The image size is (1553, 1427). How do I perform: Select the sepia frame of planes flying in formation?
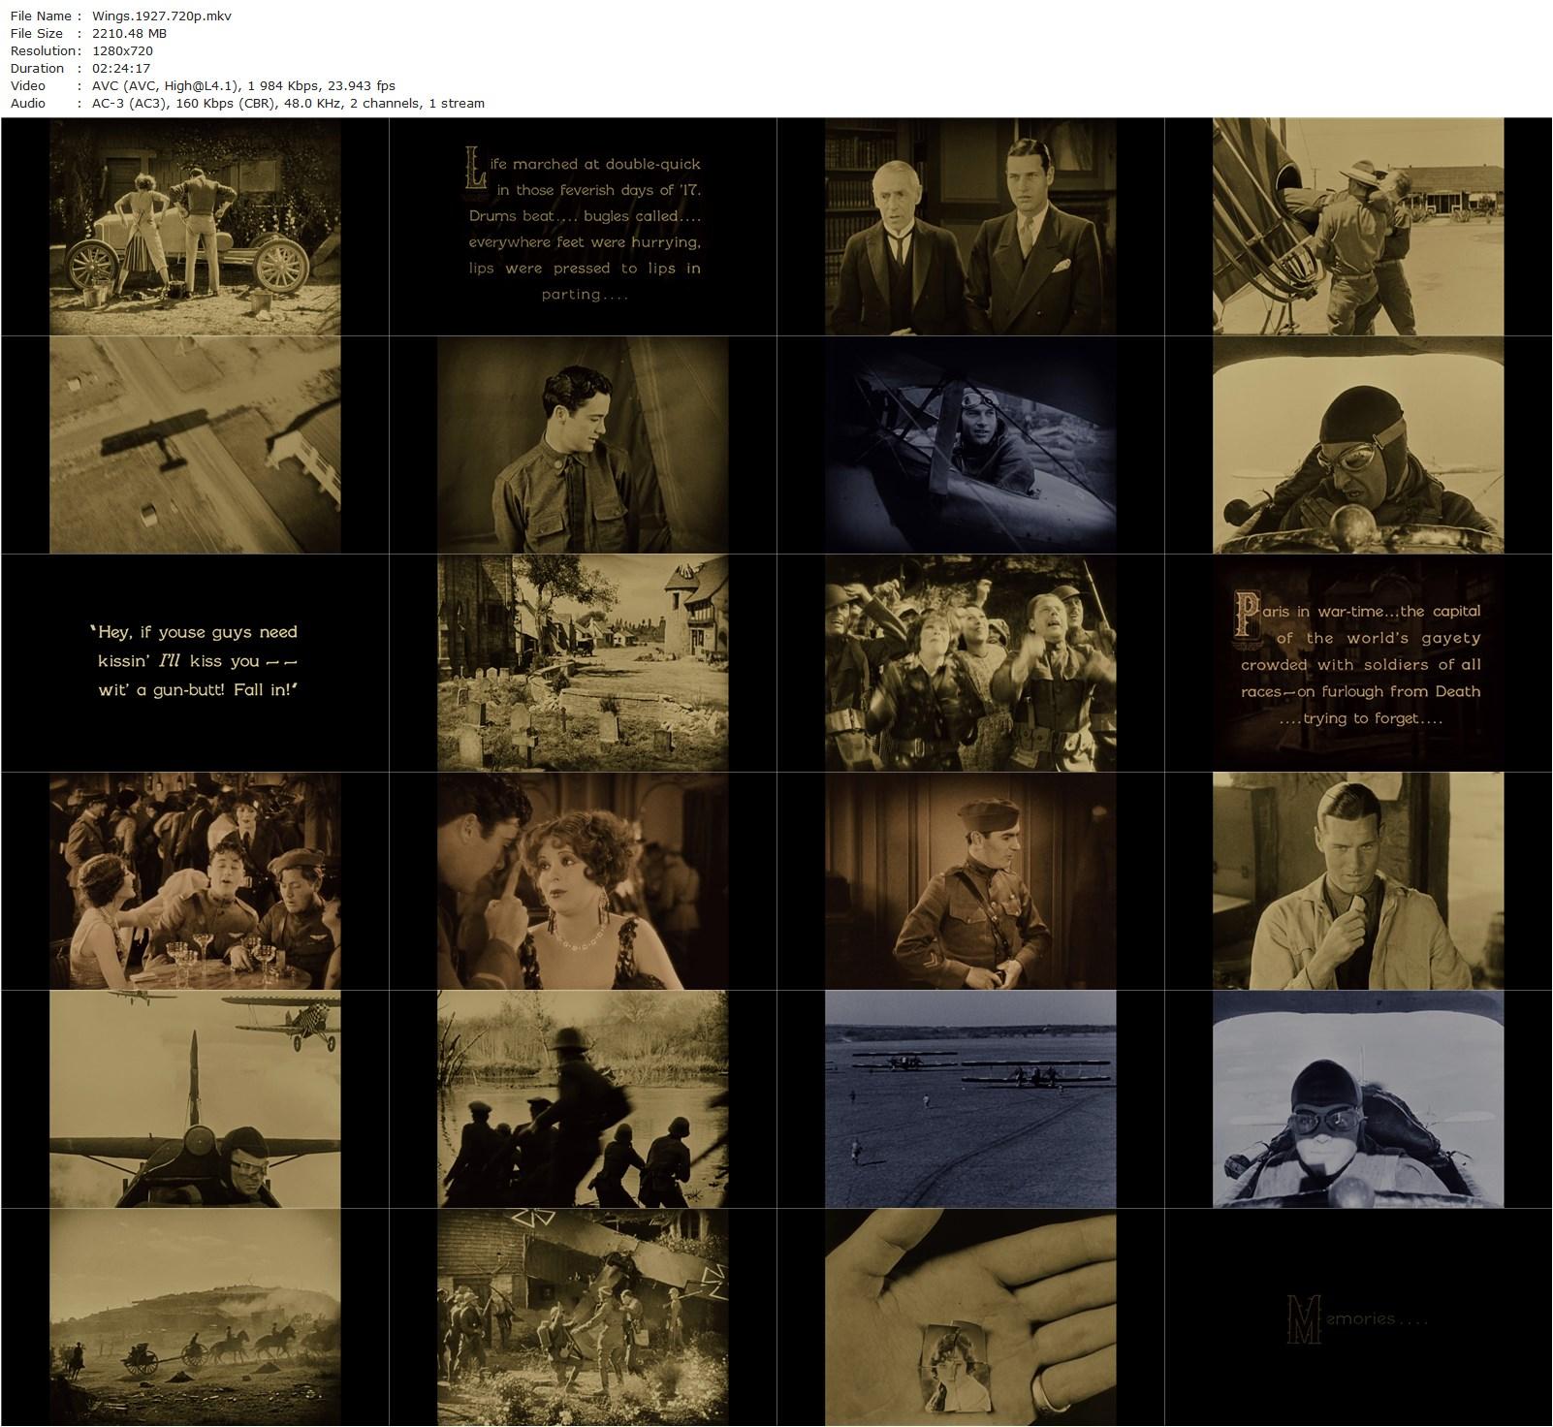click(x=195, y=1099)
